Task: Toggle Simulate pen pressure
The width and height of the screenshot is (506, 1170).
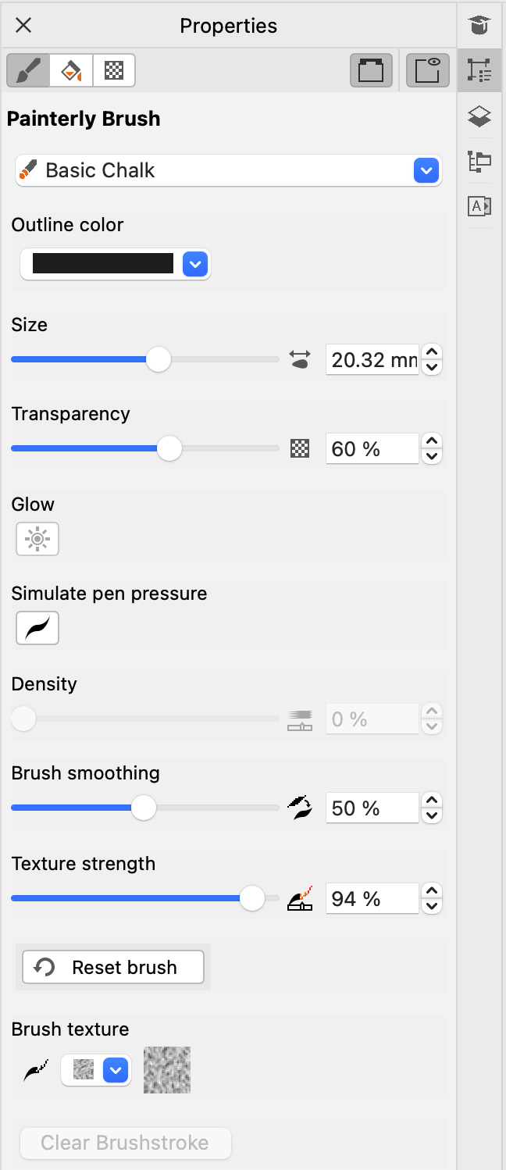Action: (x=37, y=628)
